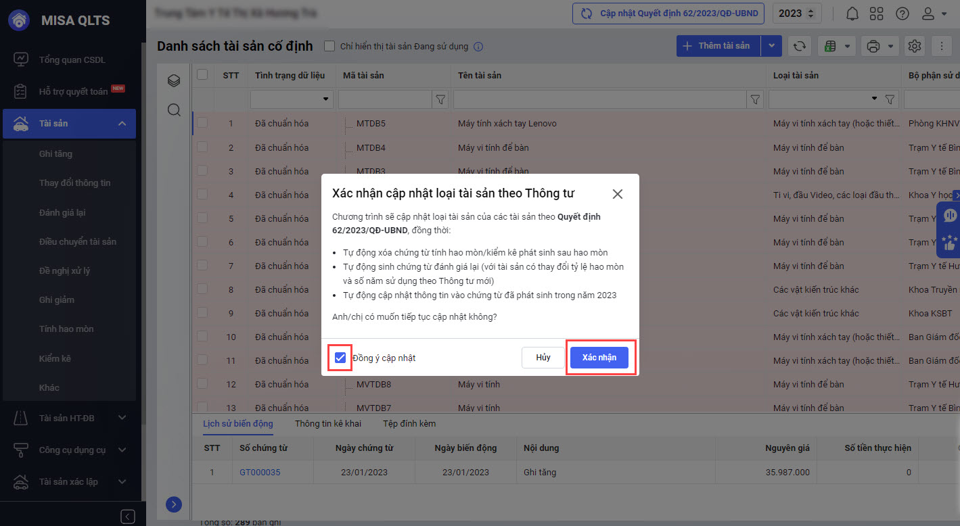The height and width of the screenshot is (526, 960).
Task: Uncheck 'Đồng ý cập nhật' checkbox
Action: (x=340, y=358)
